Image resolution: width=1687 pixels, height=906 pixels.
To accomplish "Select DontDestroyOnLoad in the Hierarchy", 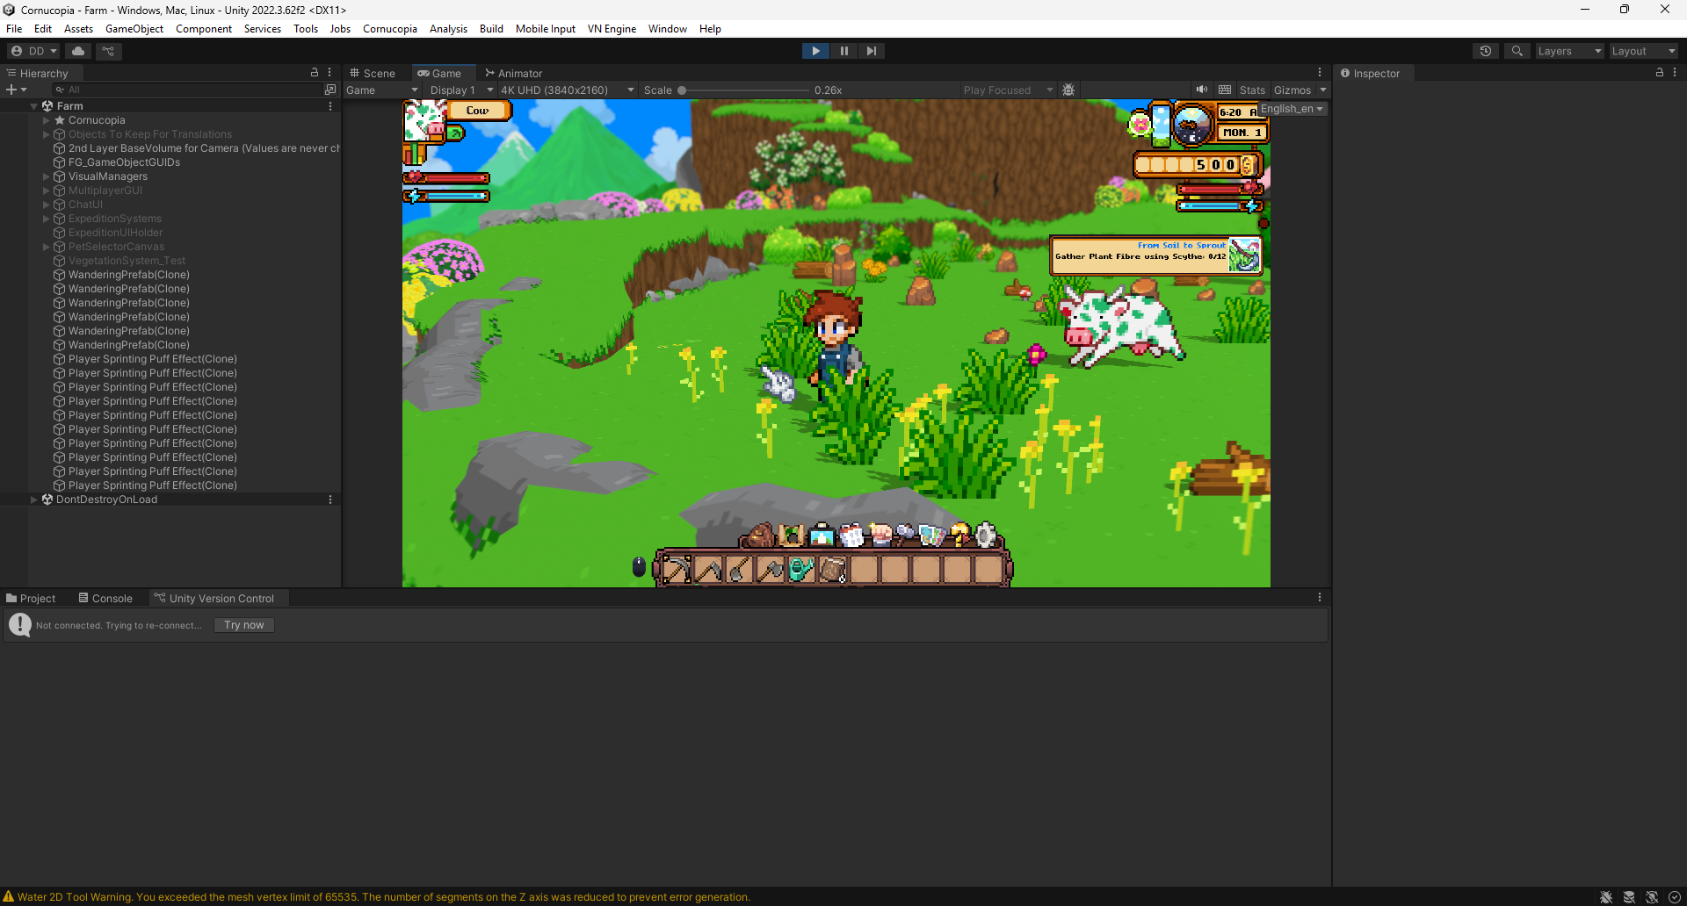I will [x=106, y=500].
